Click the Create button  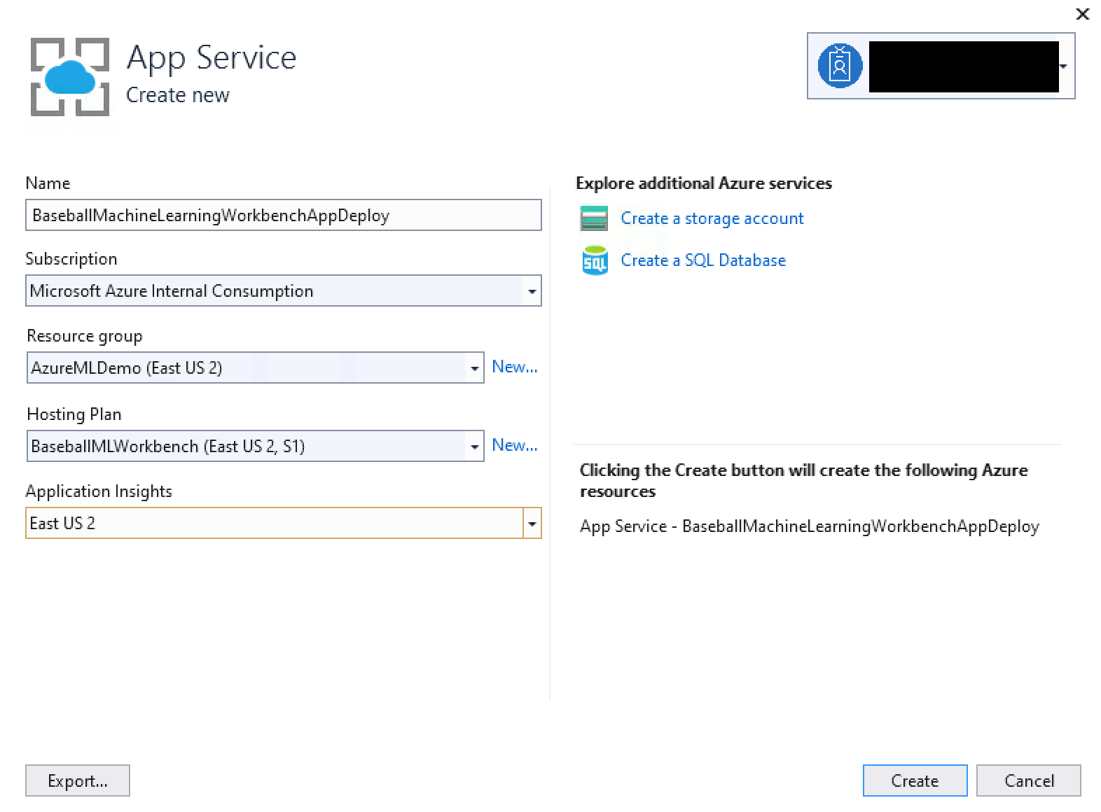click(915, 780)
